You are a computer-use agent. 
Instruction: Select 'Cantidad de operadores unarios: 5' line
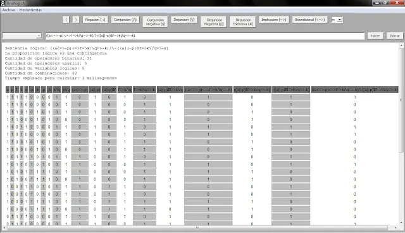pyautogui.click(x=46, y=63)
